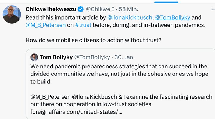Click the @Chikwe_I handle

pos(100,9)
